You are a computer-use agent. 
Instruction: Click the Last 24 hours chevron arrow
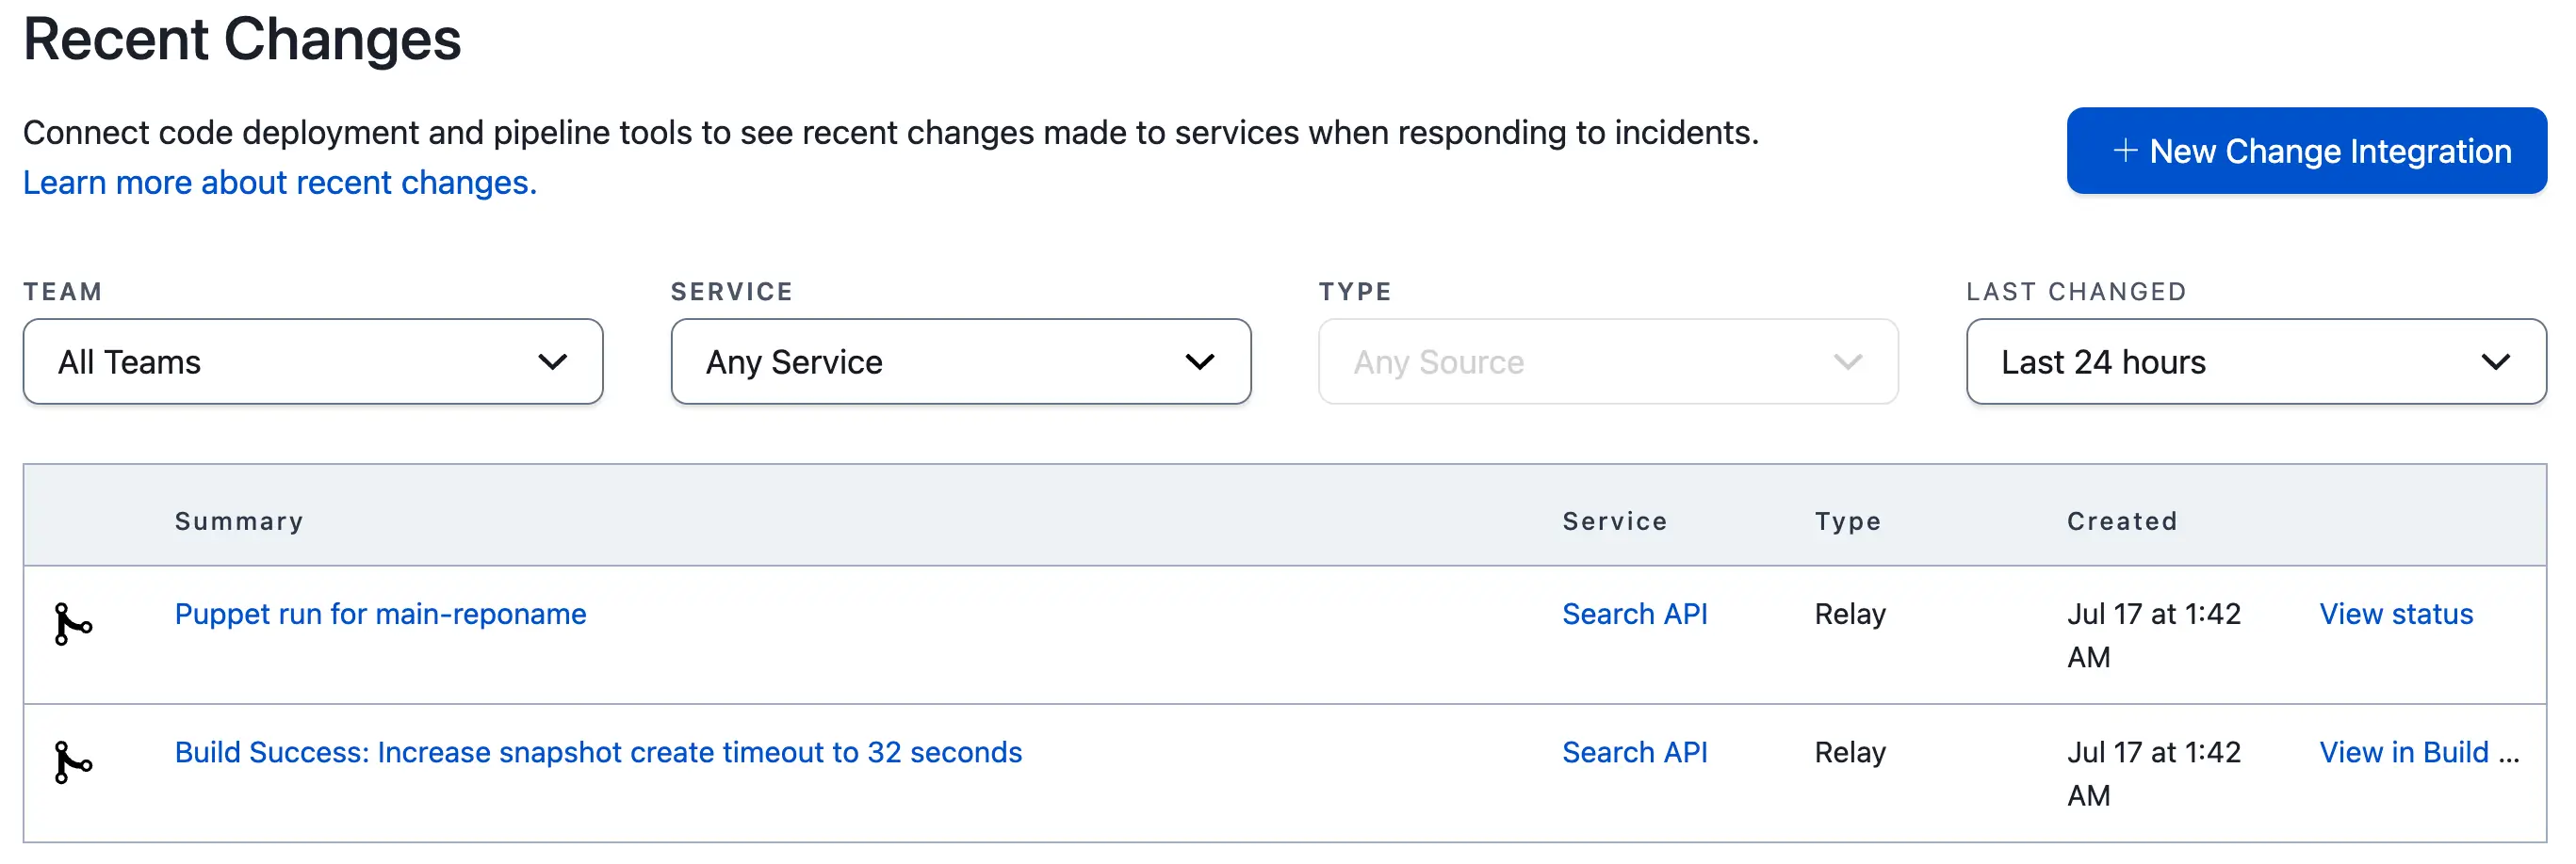pos(2495,361)
